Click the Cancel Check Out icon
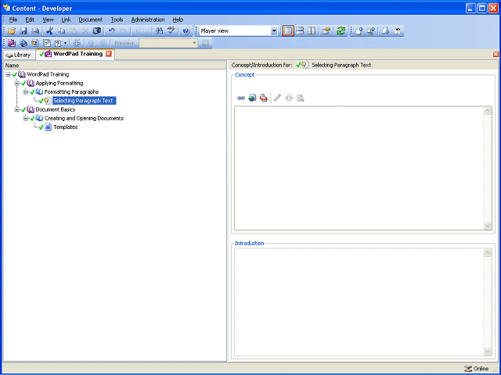Viewport: 501px width, 375px height. [x=398, y=31]
